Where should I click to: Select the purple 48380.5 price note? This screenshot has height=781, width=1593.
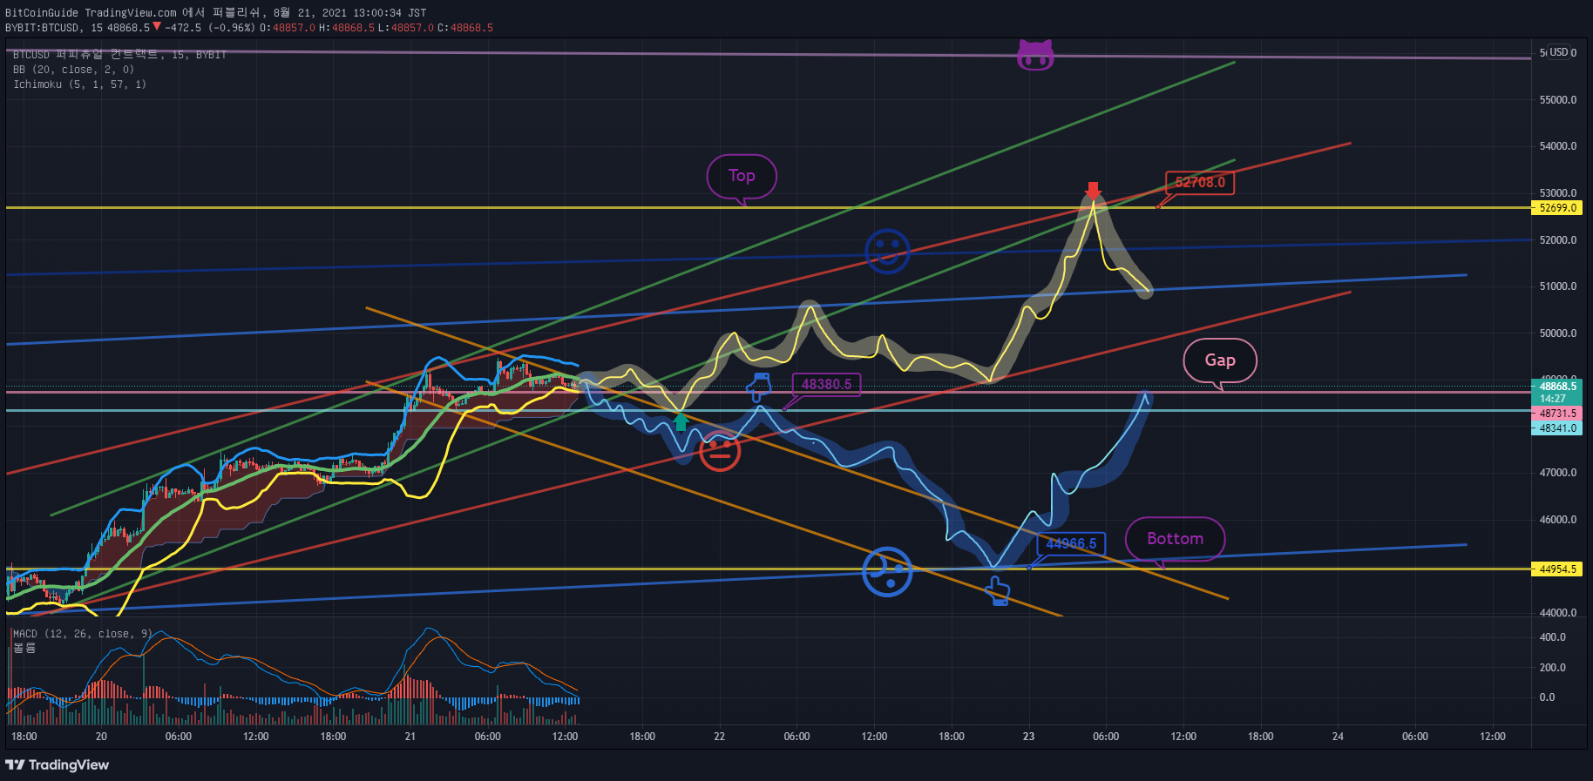pyautogui.click(x=826, y=385)
